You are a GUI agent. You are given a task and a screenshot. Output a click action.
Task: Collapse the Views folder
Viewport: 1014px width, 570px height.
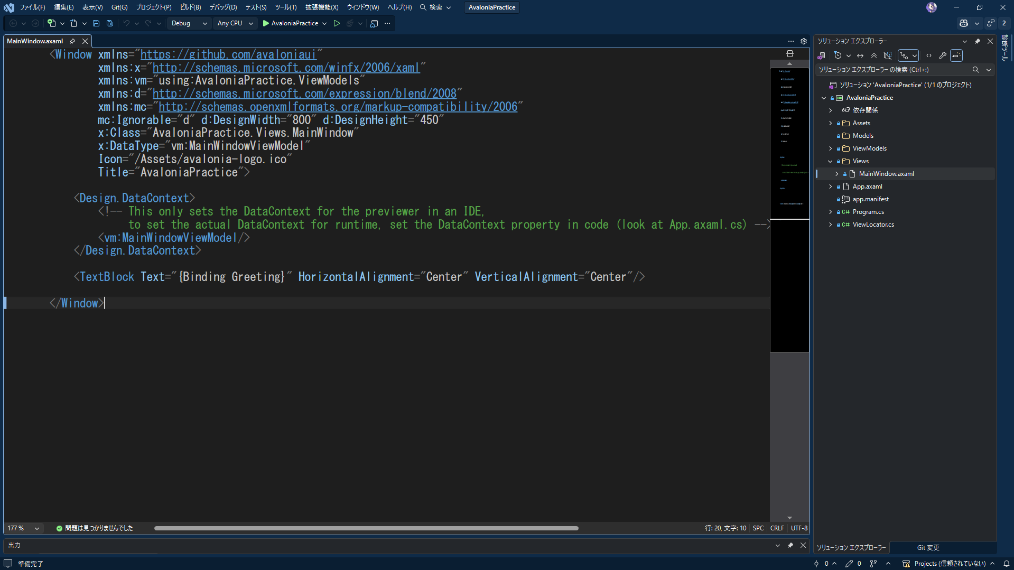pyautogui.click(x=831, y=161)
